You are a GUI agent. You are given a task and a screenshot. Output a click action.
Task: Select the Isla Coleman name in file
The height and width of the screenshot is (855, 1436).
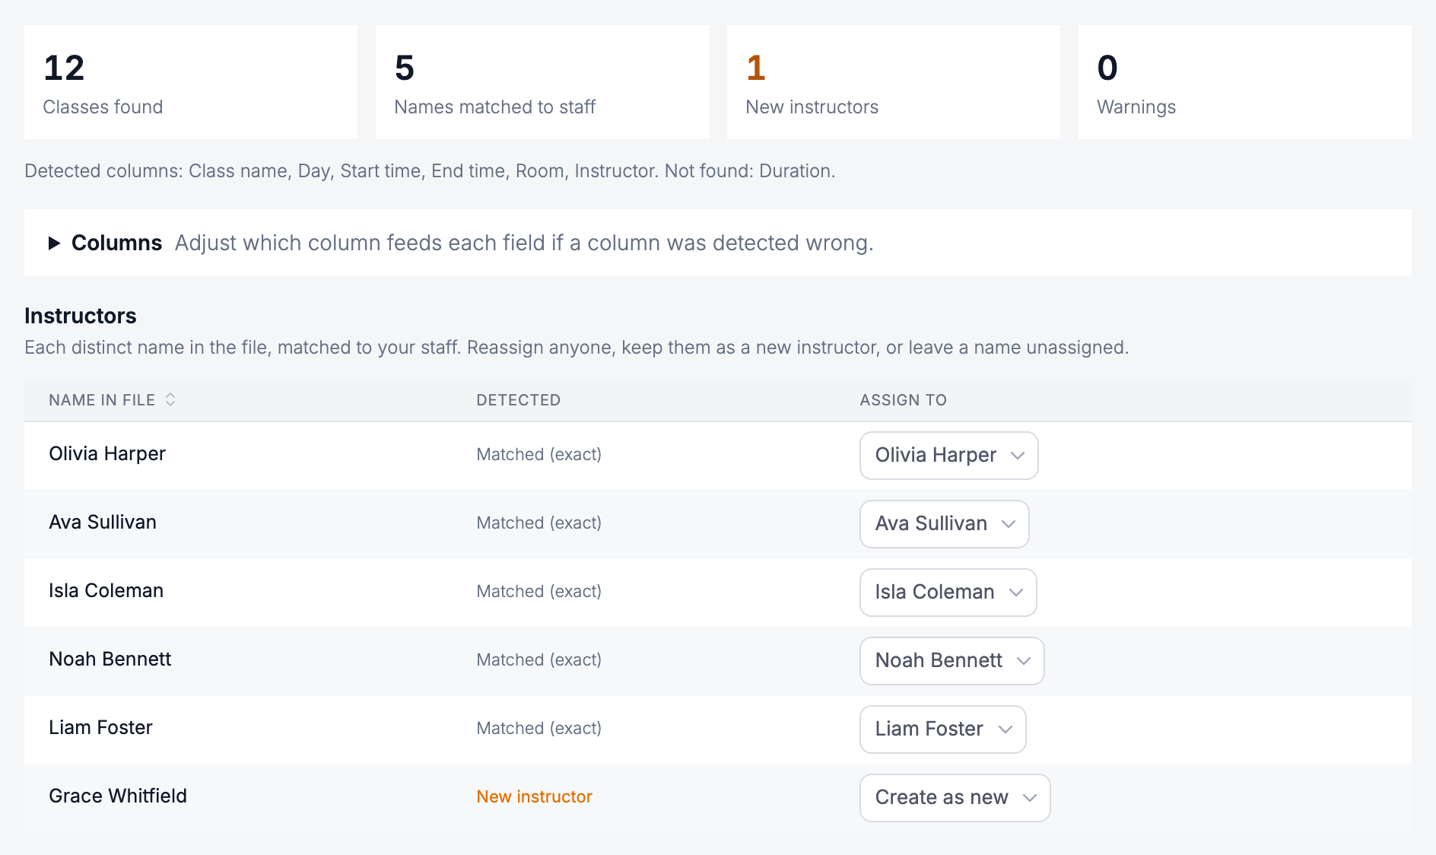click(x=106, y=591)
